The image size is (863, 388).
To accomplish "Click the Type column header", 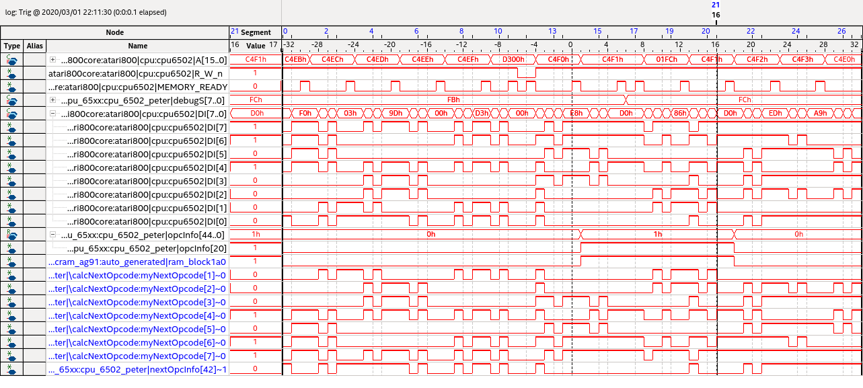I will point(12,46).
